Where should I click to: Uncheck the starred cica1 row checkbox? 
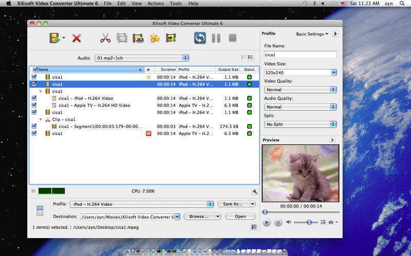point(34,77)
